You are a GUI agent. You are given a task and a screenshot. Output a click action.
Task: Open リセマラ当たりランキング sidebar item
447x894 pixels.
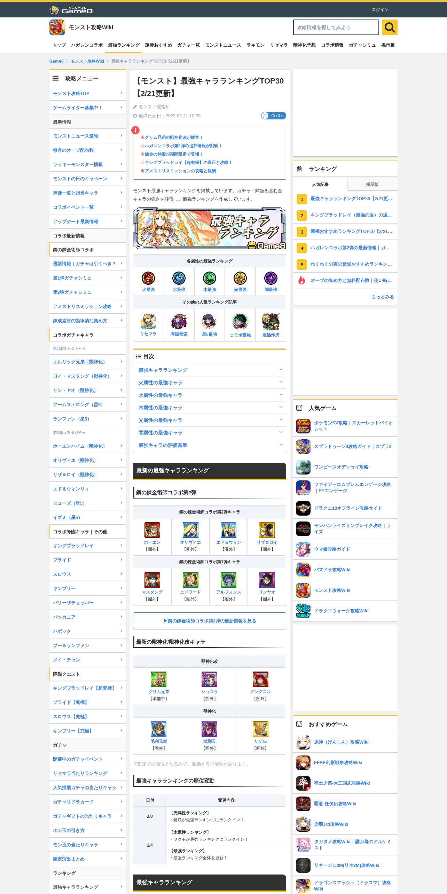click(88, 773)
